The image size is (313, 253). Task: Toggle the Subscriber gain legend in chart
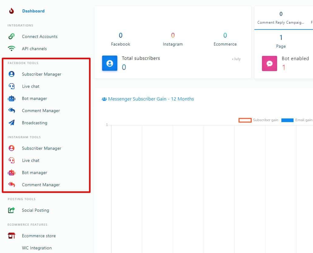click(x=259, y=120)
